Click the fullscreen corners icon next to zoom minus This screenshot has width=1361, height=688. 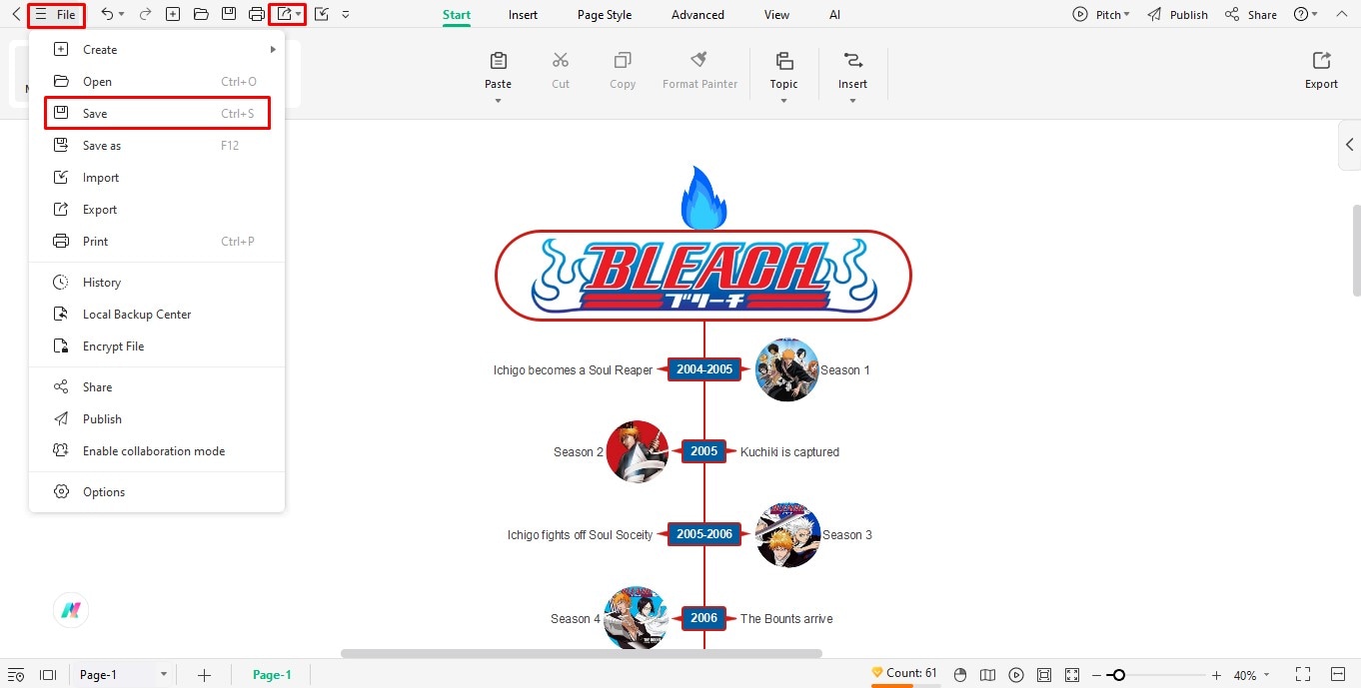coord(1072,675)
